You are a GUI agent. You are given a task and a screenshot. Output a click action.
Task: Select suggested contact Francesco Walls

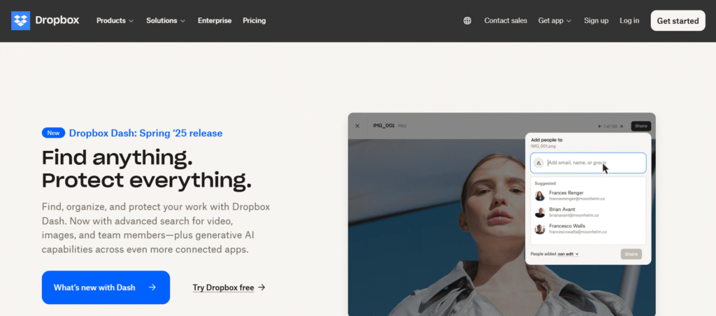(x=587, y=229)
